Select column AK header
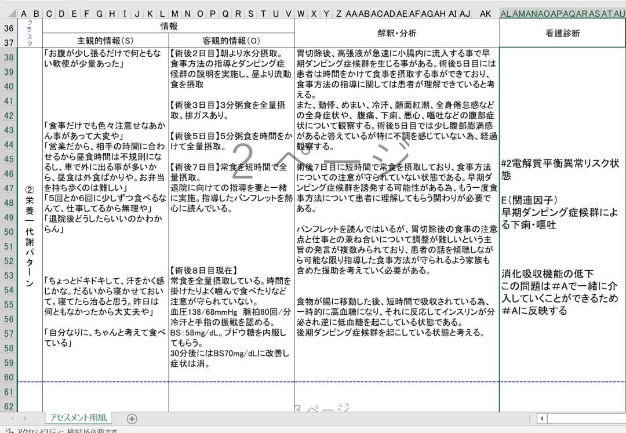This screenshot has width=626, height=433. coord(485,14)
